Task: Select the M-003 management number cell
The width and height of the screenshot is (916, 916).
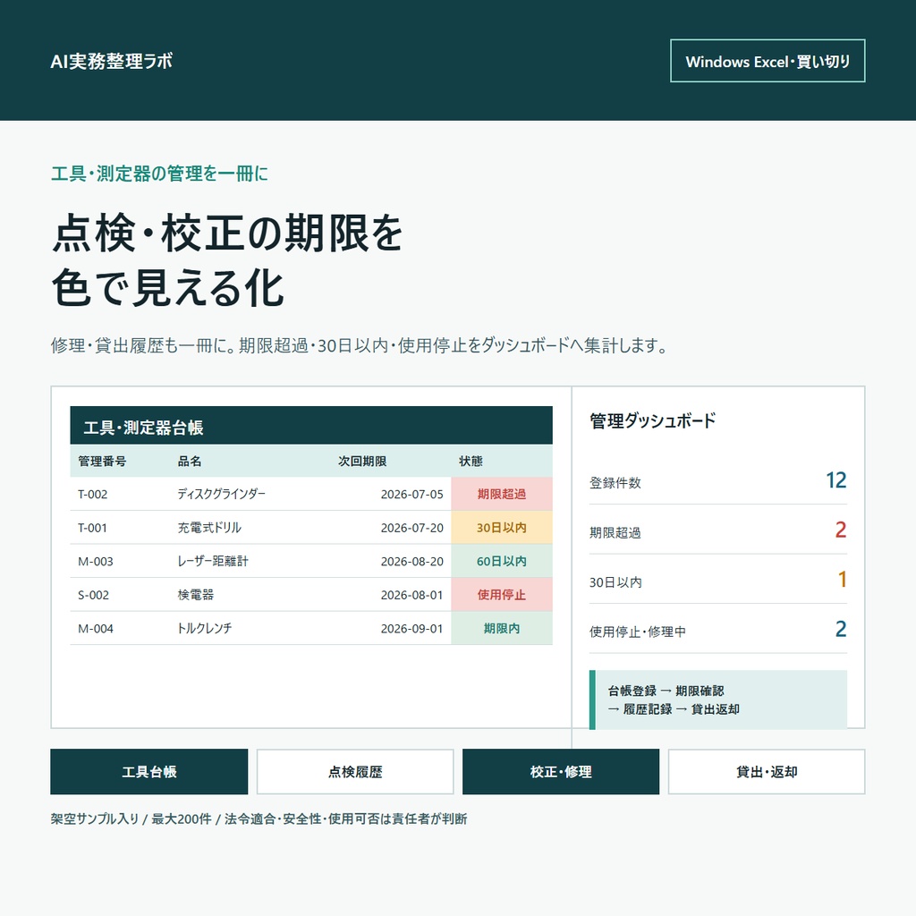Action: tap(95, 562)
